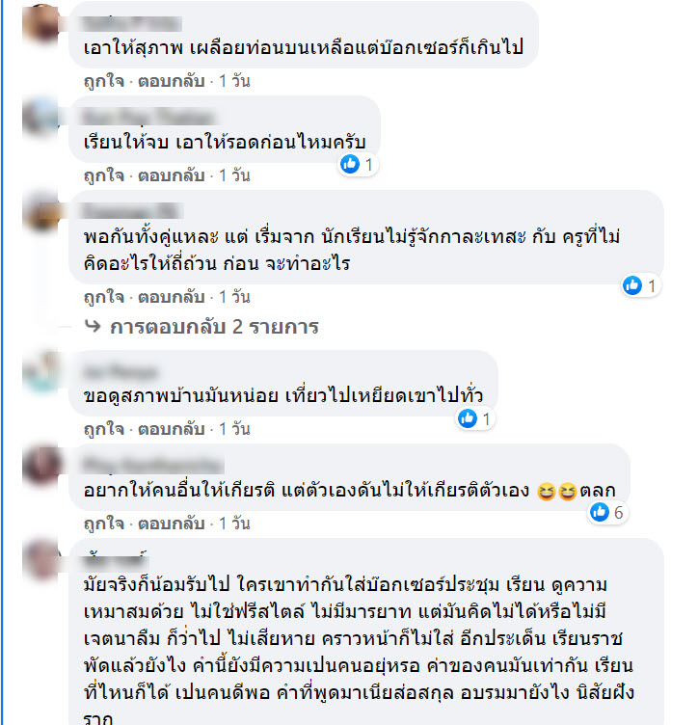Reply to the 'อยากให้คนอื่นให้เกียรติ' comment
This screenshot has height=725, width=698.
click(x=171, y=524)
